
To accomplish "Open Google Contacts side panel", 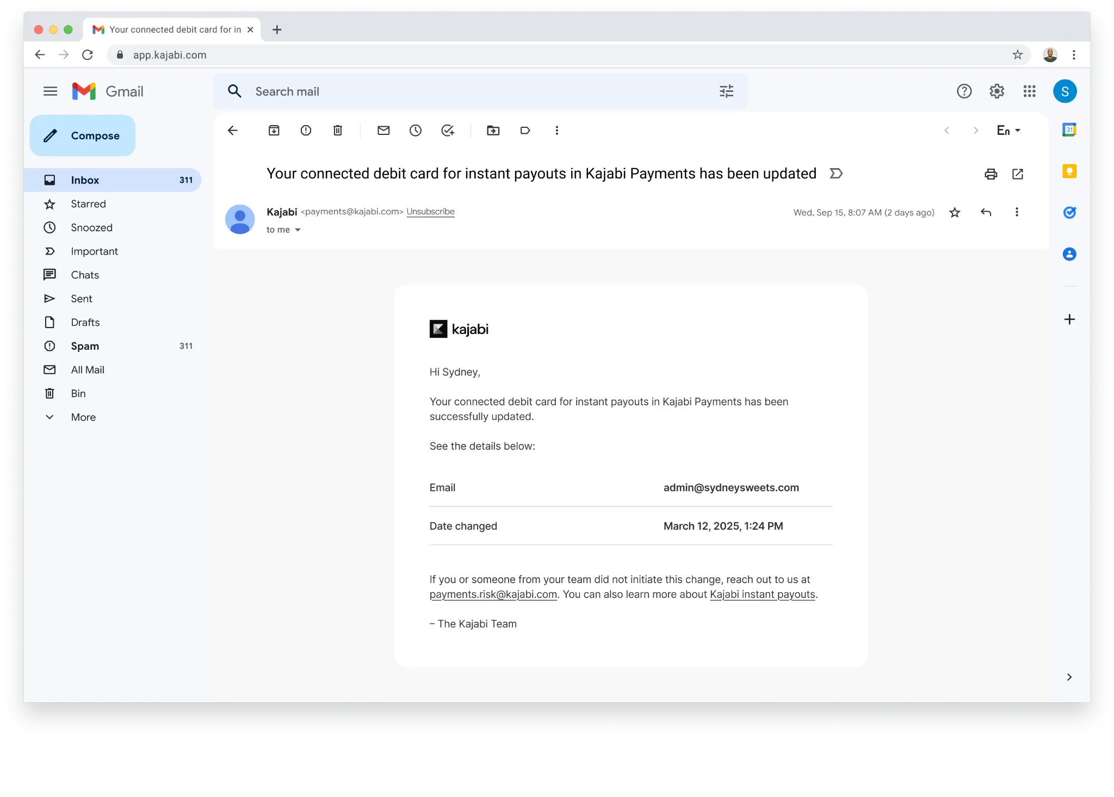I will [x=1069, y=254].
